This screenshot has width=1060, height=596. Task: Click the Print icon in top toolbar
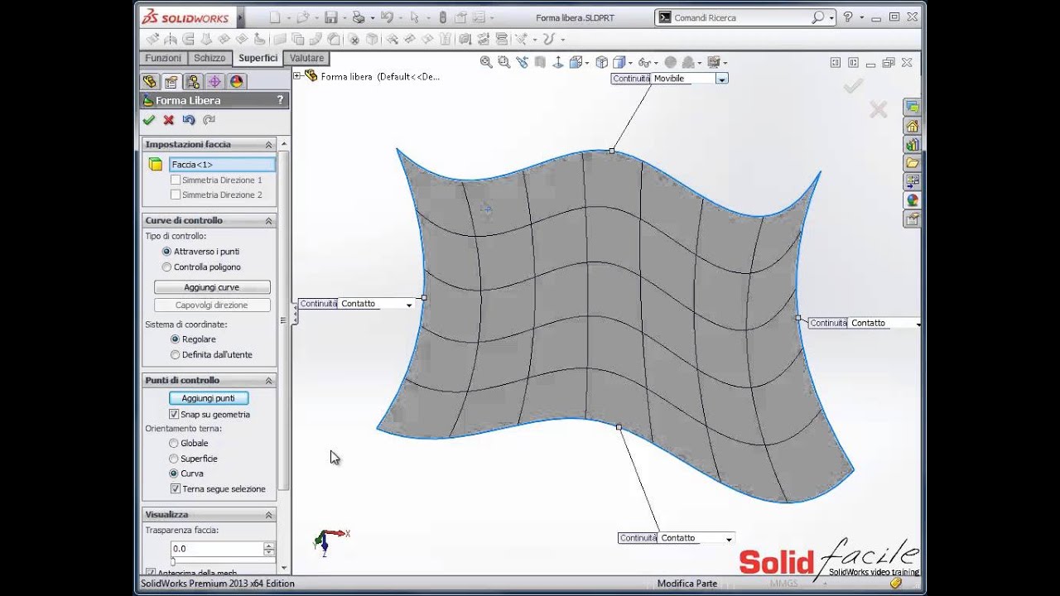coord(358,17)
